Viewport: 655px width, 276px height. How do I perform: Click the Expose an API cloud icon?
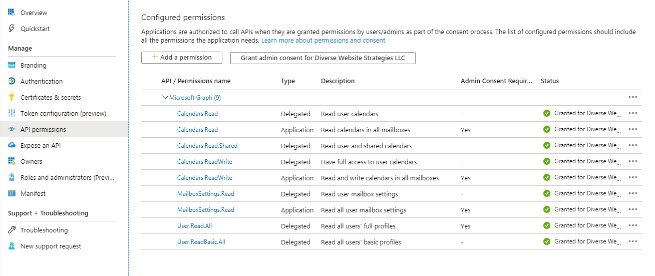click(x=12, y=145)
